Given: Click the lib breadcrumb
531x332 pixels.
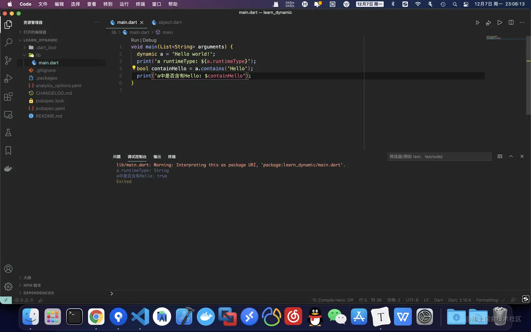Looking at the screenshot, I should 114,32.
